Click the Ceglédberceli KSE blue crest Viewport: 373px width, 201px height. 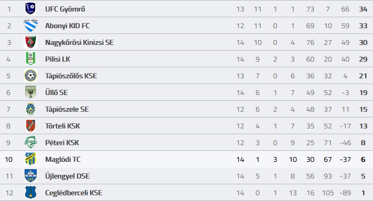tap(31, 193)
